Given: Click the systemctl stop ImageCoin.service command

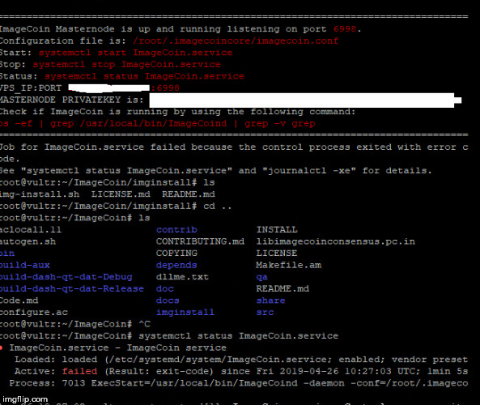Looking at the screenshot, I should [x=127, y=64].
